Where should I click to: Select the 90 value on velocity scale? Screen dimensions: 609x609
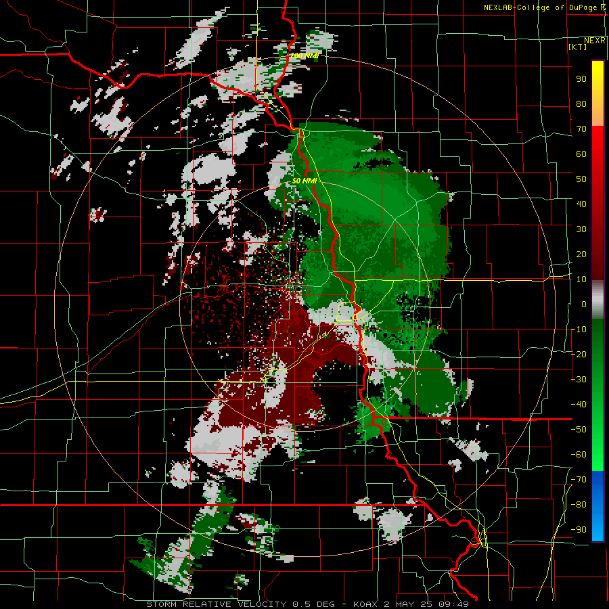[x=581, y=79]
